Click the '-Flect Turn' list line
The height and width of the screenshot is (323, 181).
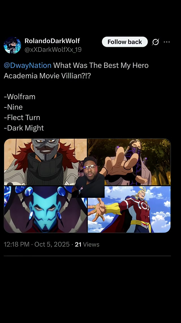[22, 118]
